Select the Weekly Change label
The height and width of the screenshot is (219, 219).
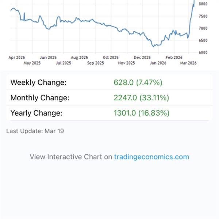38,82
